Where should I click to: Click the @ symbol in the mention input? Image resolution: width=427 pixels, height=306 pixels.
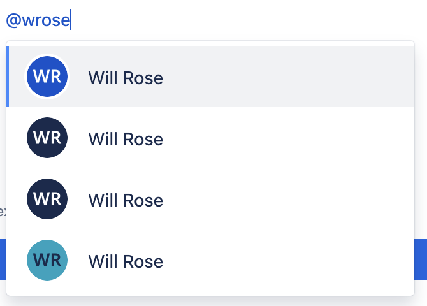[x=13, y=20]
